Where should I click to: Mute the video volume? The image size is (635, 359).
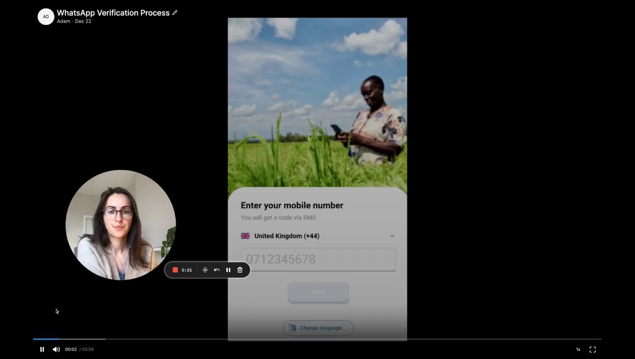(x=56, y=350)
